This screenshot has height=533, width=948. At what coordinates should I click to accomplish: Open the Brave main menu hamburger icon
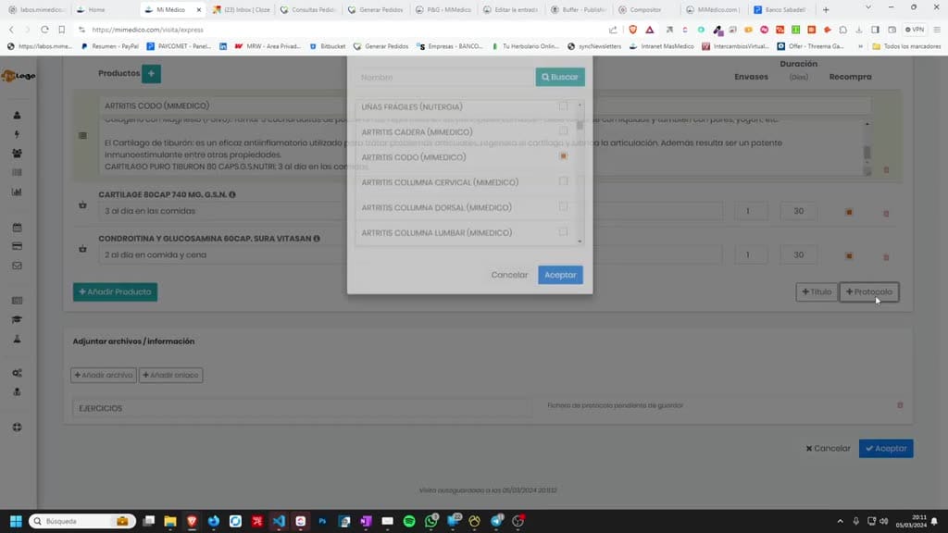937,29
